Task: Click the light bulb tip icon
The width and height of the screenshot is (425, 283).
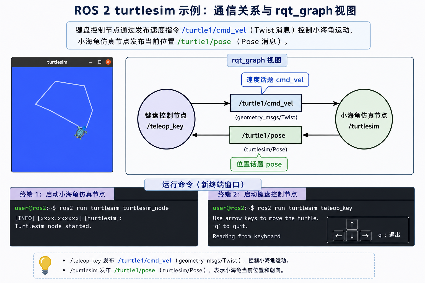Action: tap(45, 265)
